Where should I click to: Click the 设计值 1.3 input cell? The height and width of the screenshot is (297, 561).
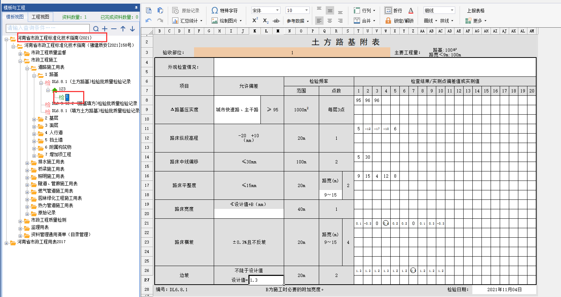pyautogui.click(x=266, y=280)
